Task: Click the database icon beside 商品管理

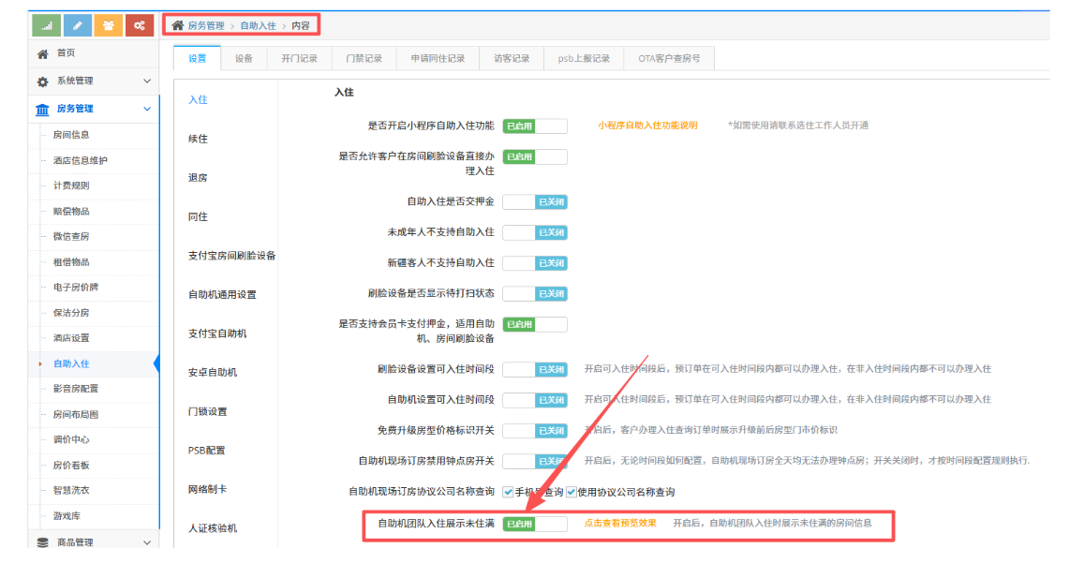Action: pyautogui.click(x=43, y=542)
